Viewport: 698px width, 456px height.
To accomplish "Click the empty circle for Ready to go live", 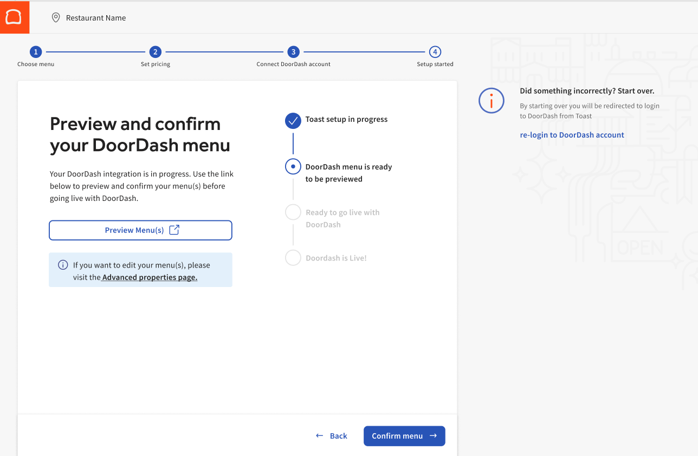I will pyautogui.click(x=293, y=212).
